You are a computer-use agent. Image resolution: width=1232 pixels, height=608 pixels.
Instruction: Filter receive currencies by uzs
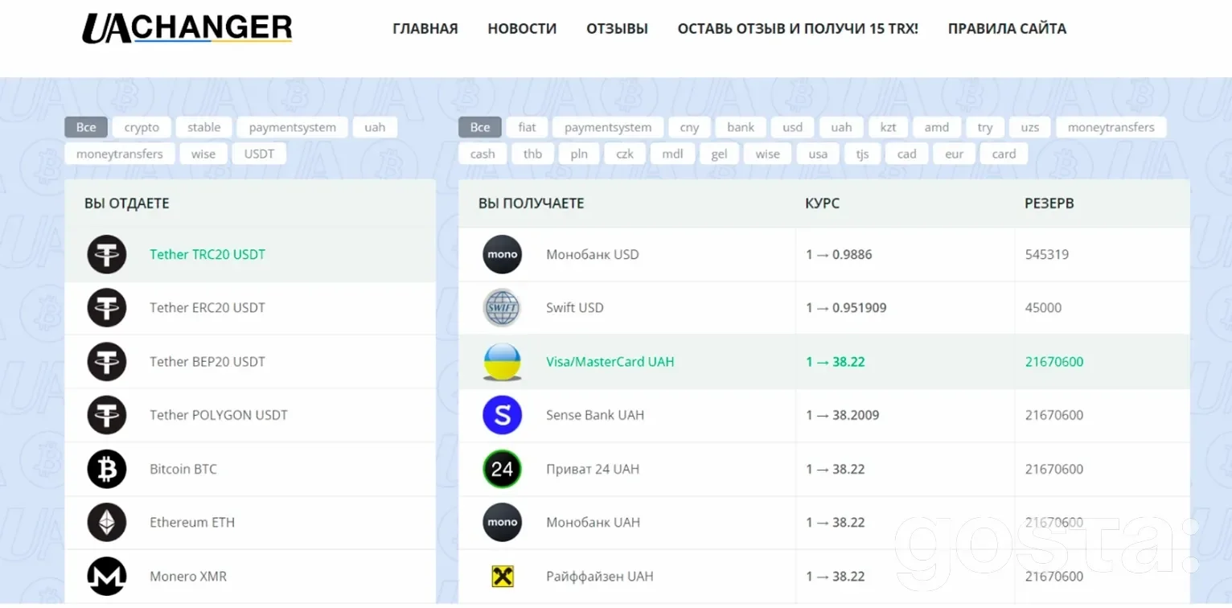pos(1030,127)
